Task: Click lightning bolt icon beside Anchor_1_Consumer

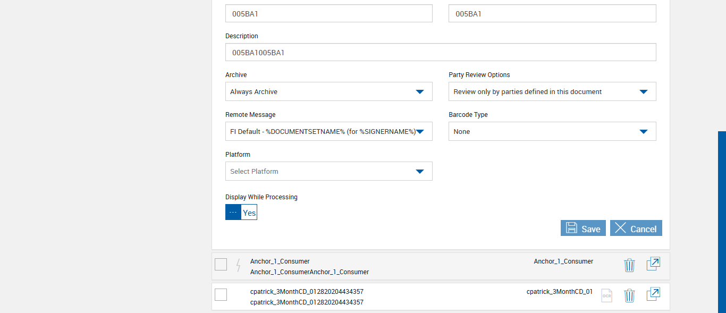Action: pyautogui.click(x=238, y=265)
